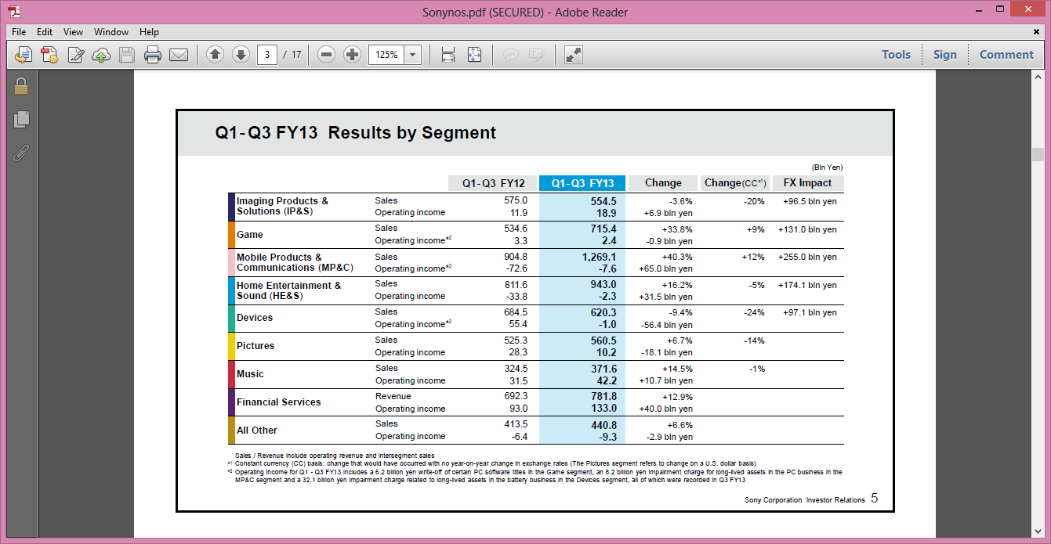Click the add sticky note comment icon
Screen dimensions: 1051x544
pos(511,55)
